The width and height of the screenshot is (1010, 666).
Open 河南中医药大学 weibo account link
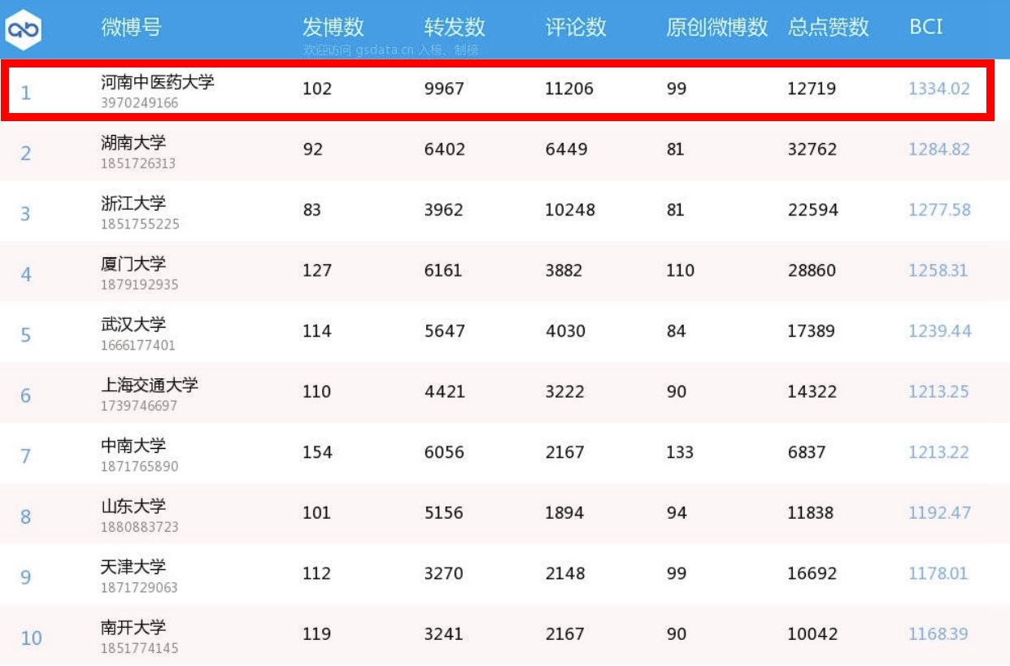(x=157, y=82)
